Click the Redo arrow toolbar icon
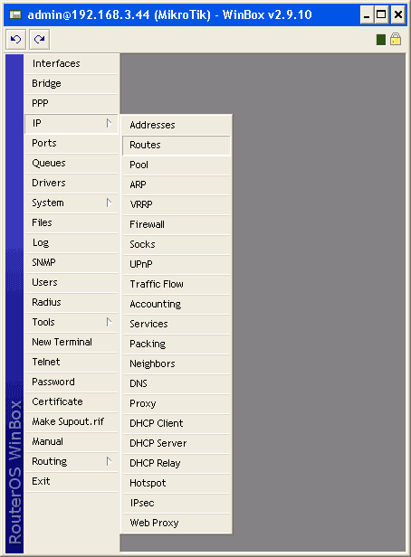 pos(39,39)
